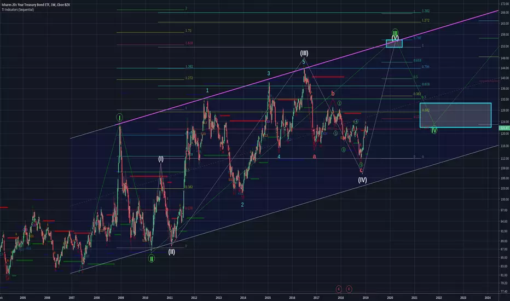Screen dimensions: 510x301
Task: Click the red corrective wave a label
Action: point(314,157)
